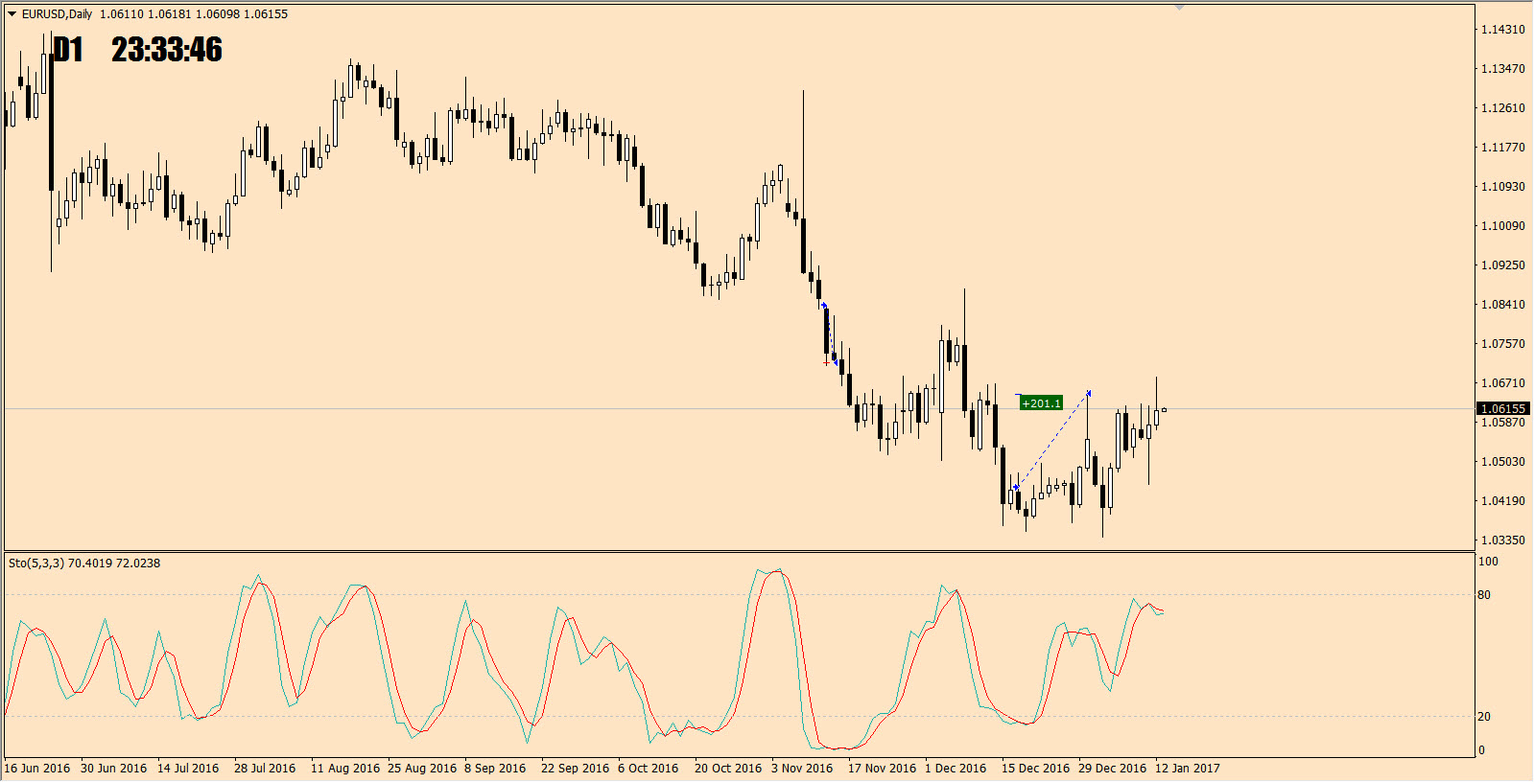Click the 23:33:46 countdown timer label
The height and width of the screenshot is (782, 1534).
pyautogui.click(x=167, y=50)
